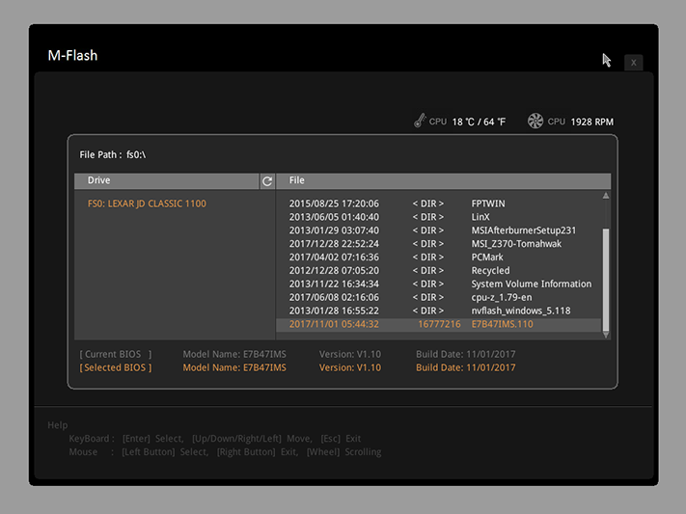This screenshot has width=686, height=514.
Task: Click the Drive column header
Action: [x=167, y=180]
